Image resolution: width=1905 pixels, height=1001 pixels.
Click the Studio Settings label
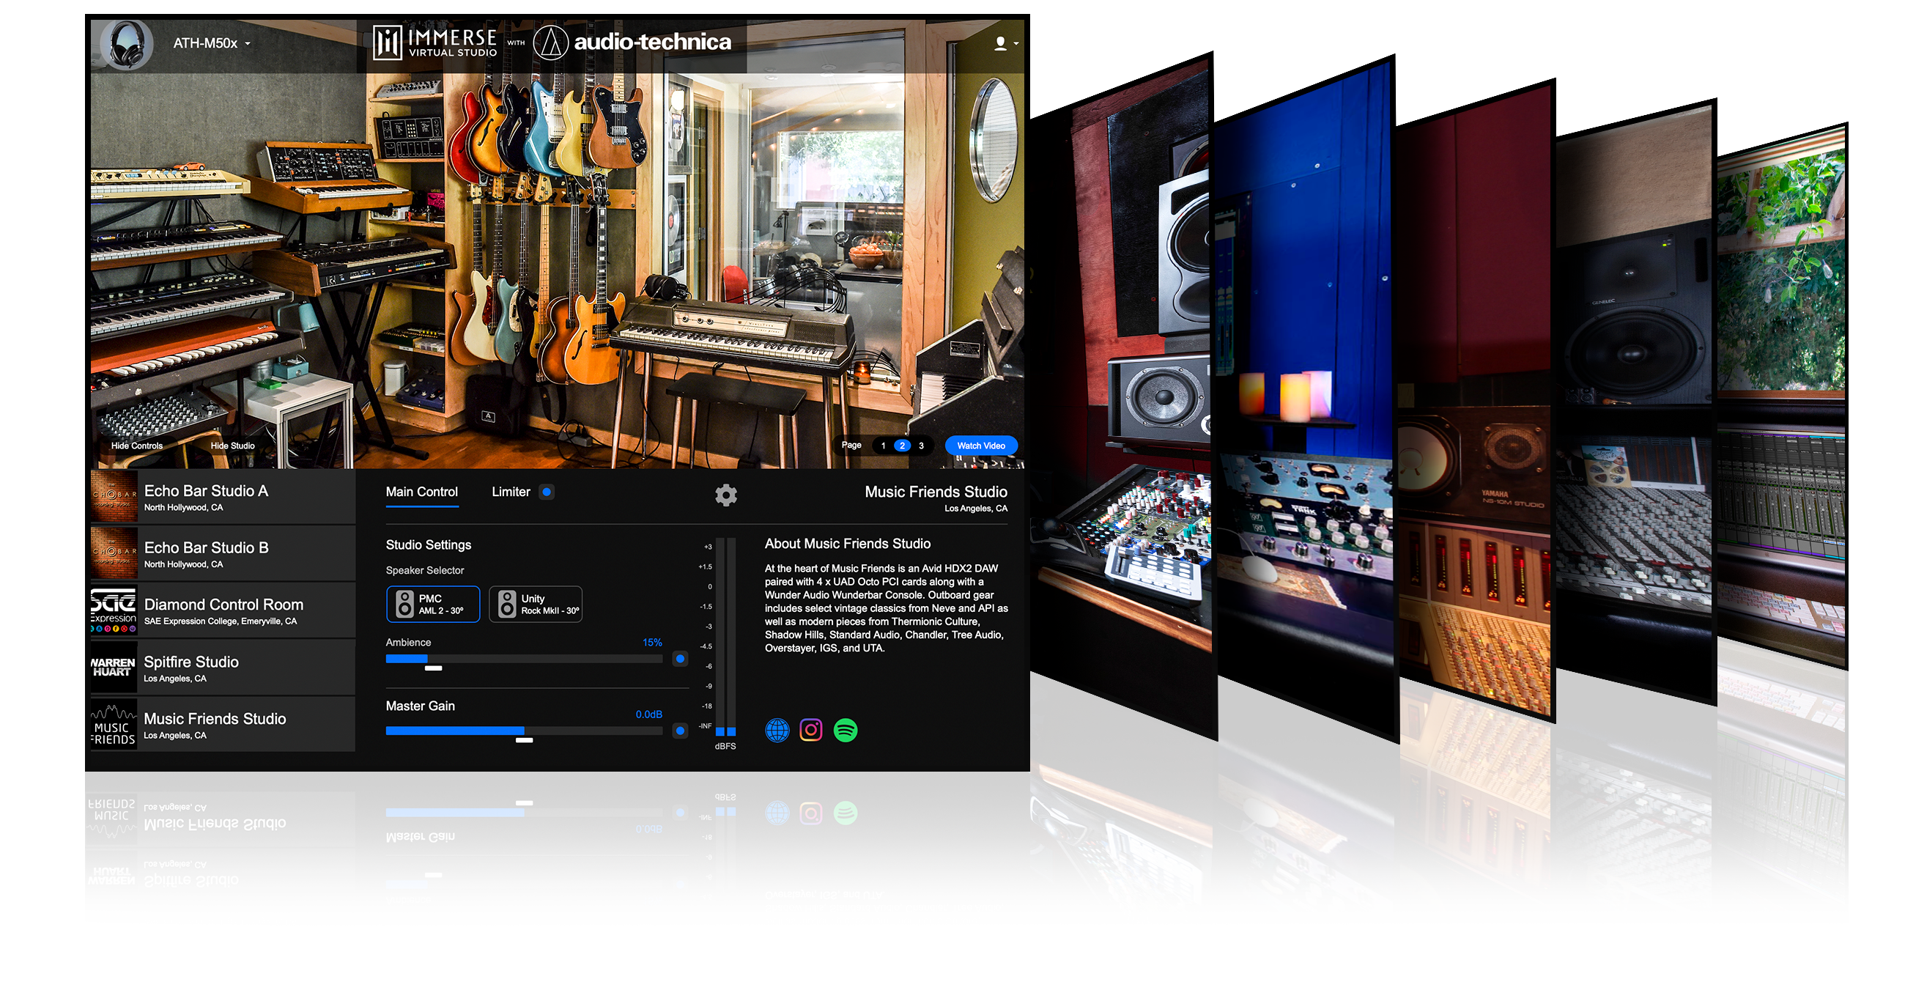coord(428,545)
